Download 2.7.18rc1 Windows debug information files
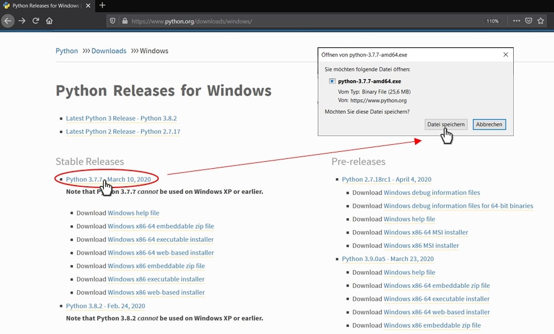 coord(432,193)
